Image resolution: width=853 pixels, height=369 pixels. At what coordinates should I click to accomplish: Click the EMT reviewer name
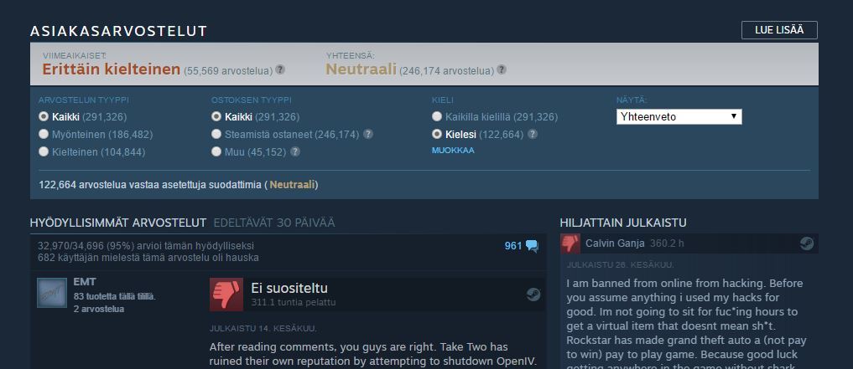(x=85, y=282)
